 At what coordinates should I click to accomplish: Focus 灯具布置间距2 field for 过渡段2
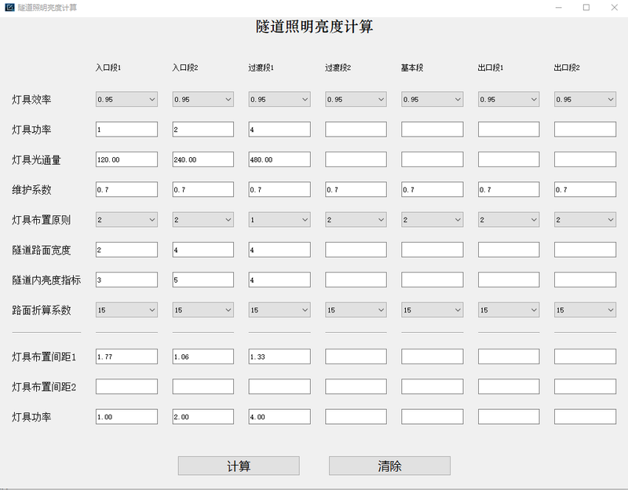click(356, 386)
